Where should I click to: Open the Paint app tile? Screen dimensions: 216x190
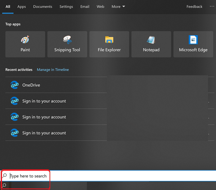coord(25,44)
